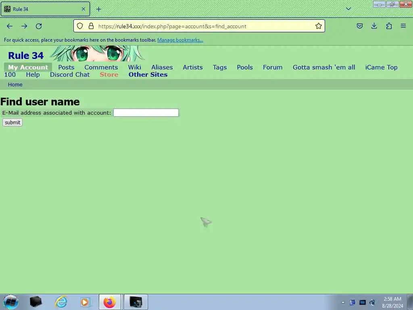The height and width of the screenshot is (310, 413).
Task: Go to the Posts section
Action: coord(66,67)
